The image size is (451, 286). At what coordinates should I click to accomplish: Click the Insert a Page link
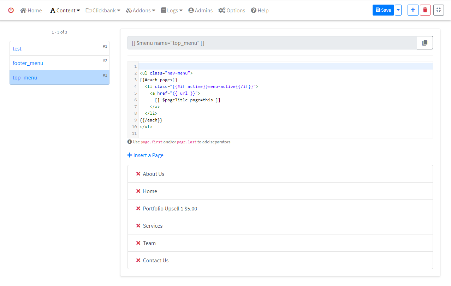click(145, 155)
